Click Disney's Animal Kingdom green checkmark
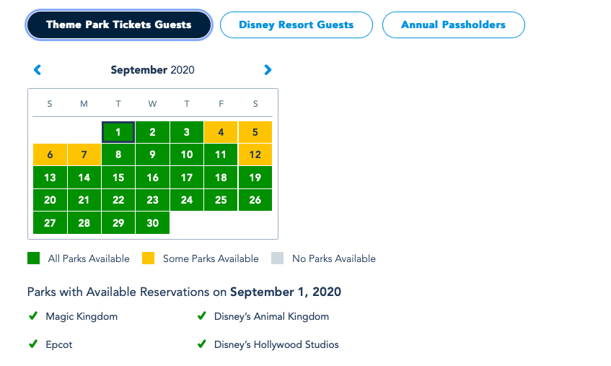This screenshot has width=611, height=366. click(x=201, y=316)
